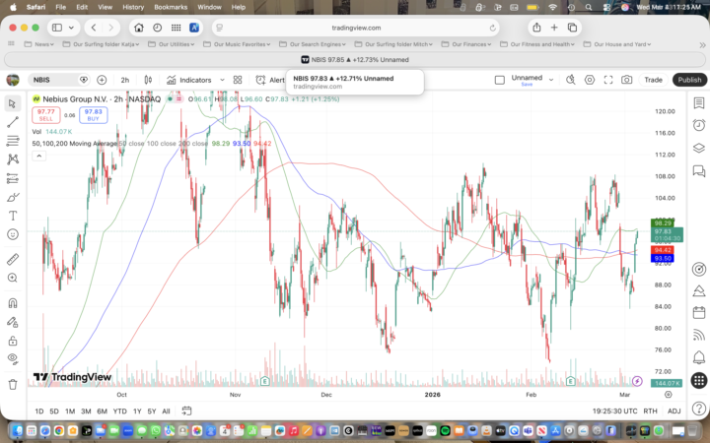Viewport: 710px width, 443px height.
Task: Click the purple lightning news marker
Action: point(637,381)
